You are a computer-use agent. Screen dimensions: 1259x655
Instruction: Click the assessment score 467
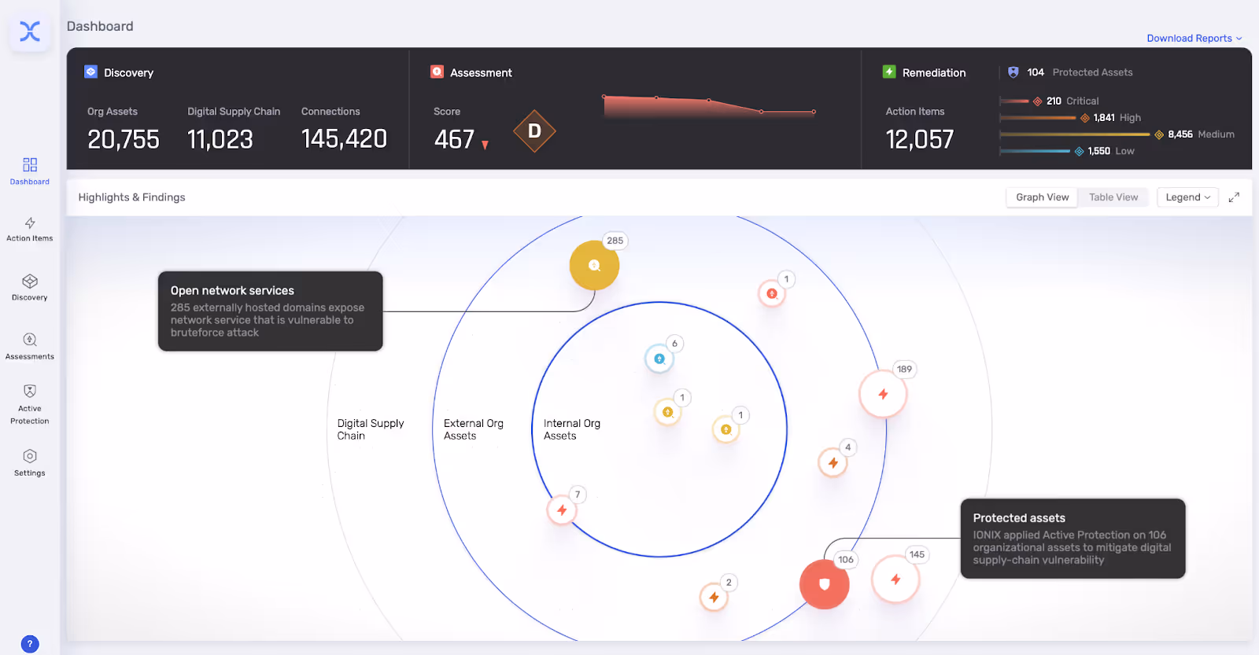[454, 139]
